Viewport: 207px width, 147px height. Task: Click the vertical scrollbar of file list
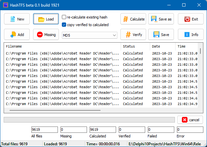coord(200,53)
